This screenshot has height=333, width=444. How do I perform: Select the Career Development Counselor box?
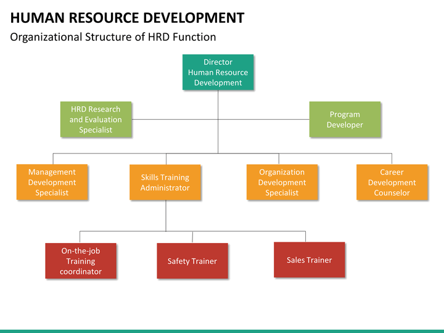click(392, 182)
